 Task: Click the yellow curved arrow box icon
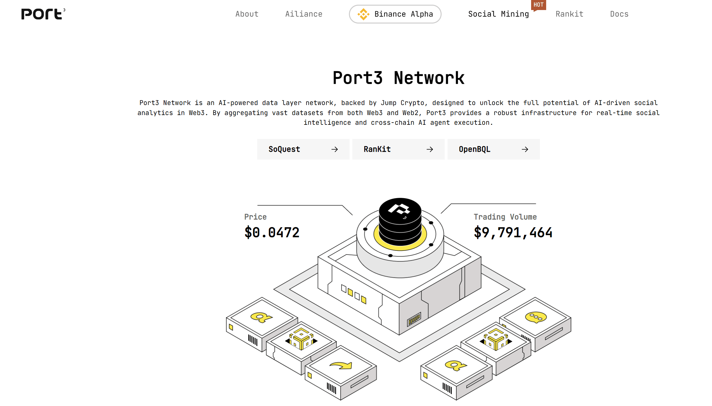pyautogui.click(x=341, y=366)
